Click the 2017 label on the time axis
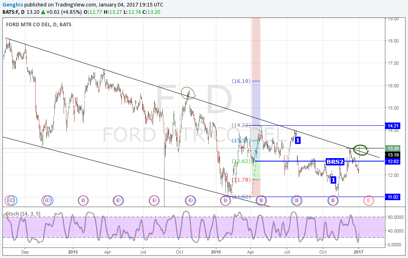This screenshot has height=258, width=408. (359, 252)
